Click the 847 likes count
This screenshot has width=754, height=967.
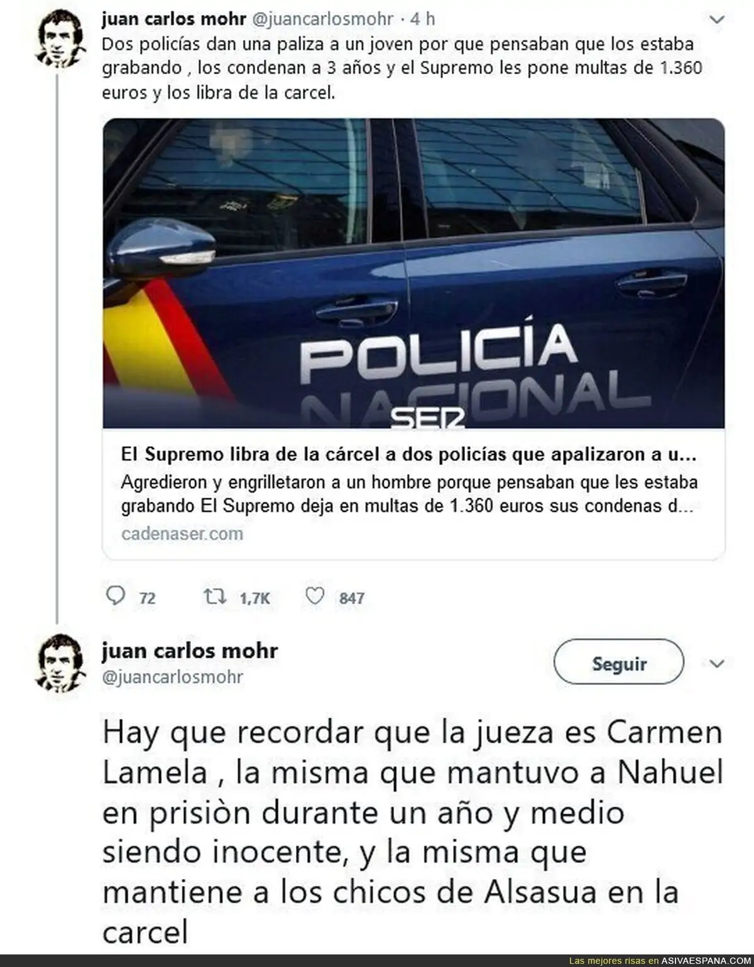click(352, 598)
